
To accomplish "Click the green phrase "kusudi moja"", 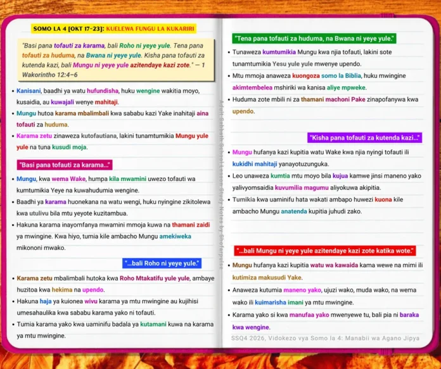I will [x=70, y=147].
